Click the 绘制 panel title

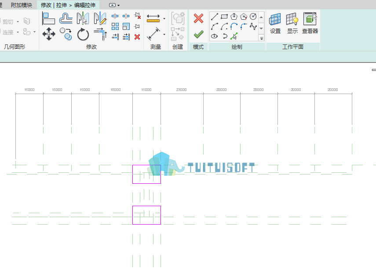point(237,47)
